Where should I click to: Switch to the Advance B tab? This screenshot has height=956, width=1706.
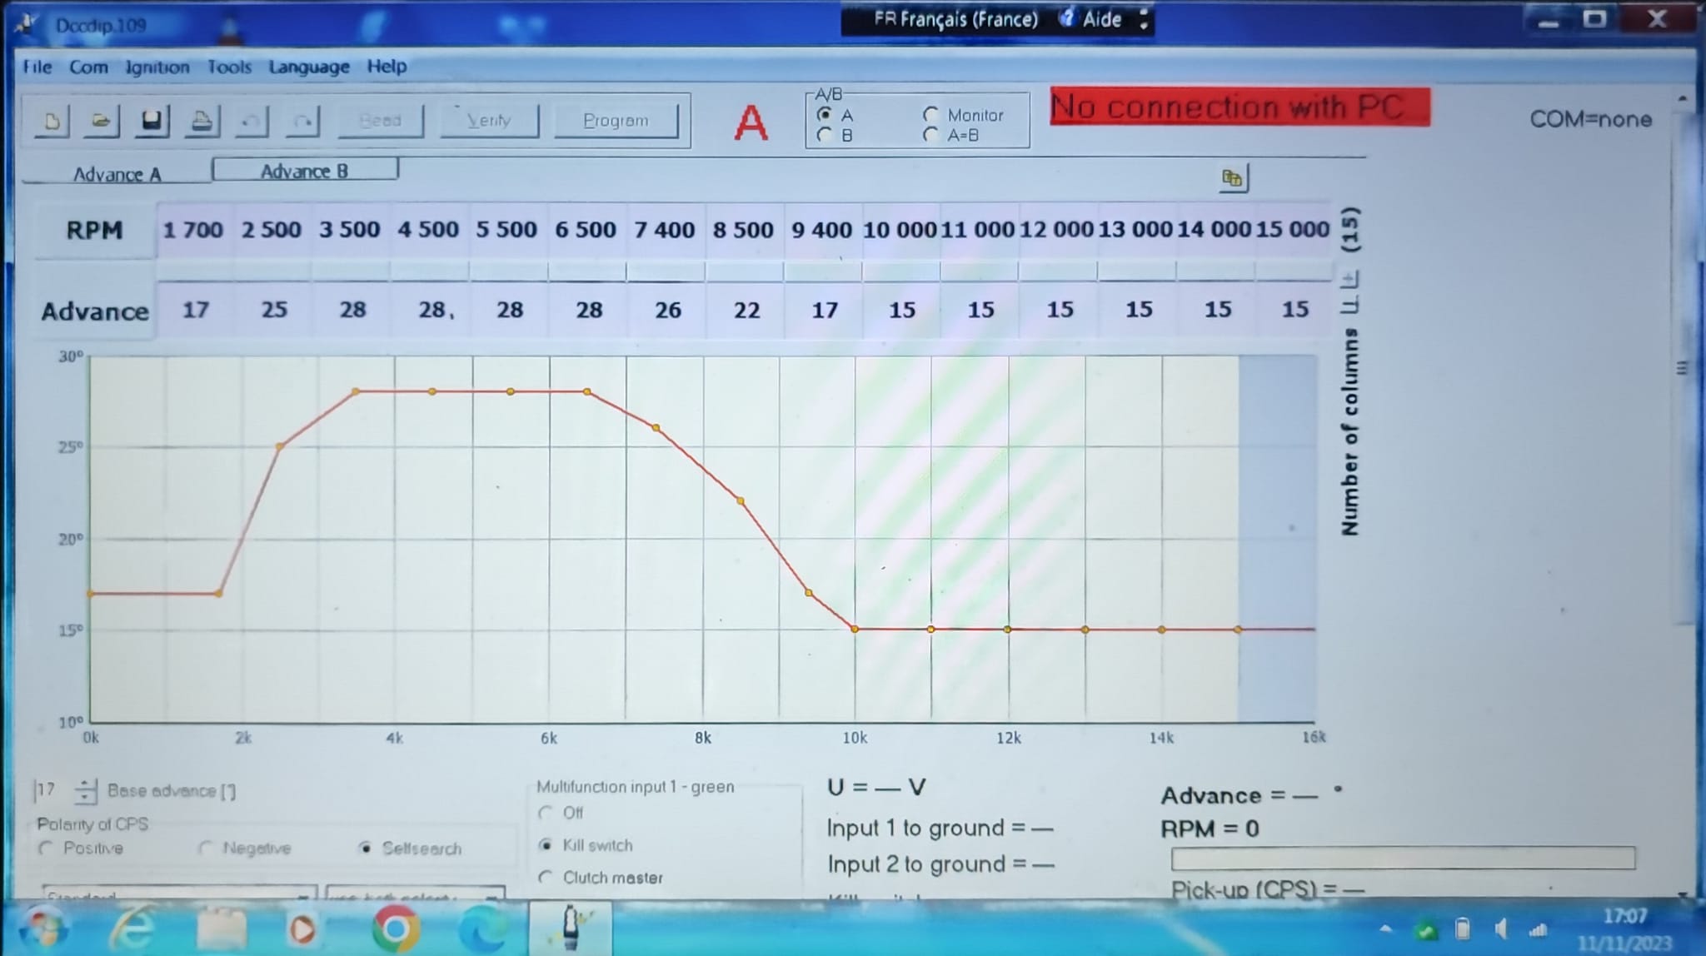tap(305, 171)
